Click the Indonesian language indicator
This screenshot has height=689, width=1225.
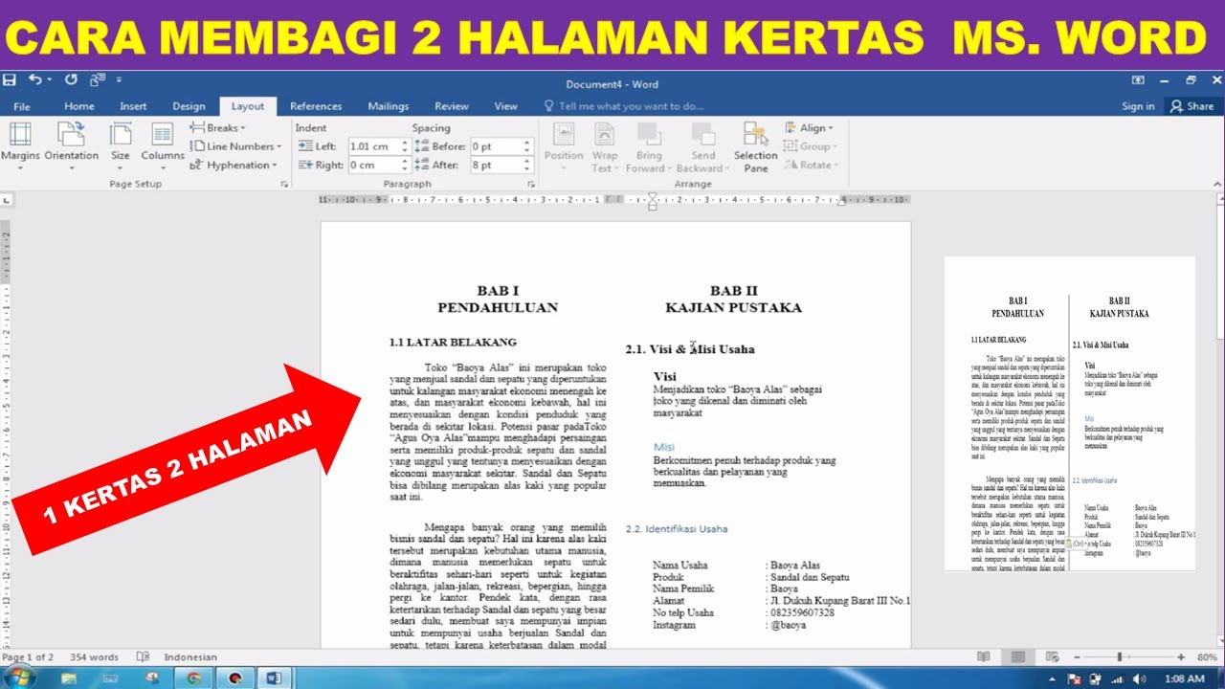[190, 657]
